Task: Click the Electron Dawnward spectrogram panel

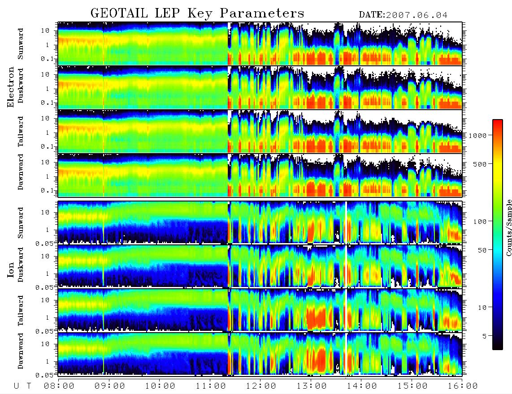Action: click(x=260, y=175)
